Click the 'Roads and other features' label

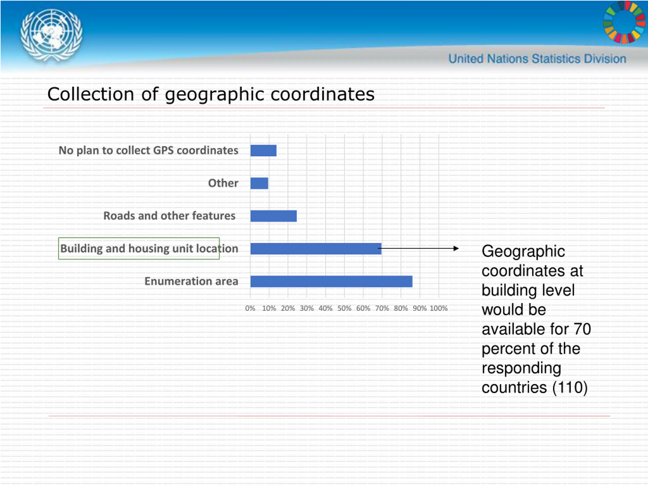pyautogui.click(x=169, y=216)
